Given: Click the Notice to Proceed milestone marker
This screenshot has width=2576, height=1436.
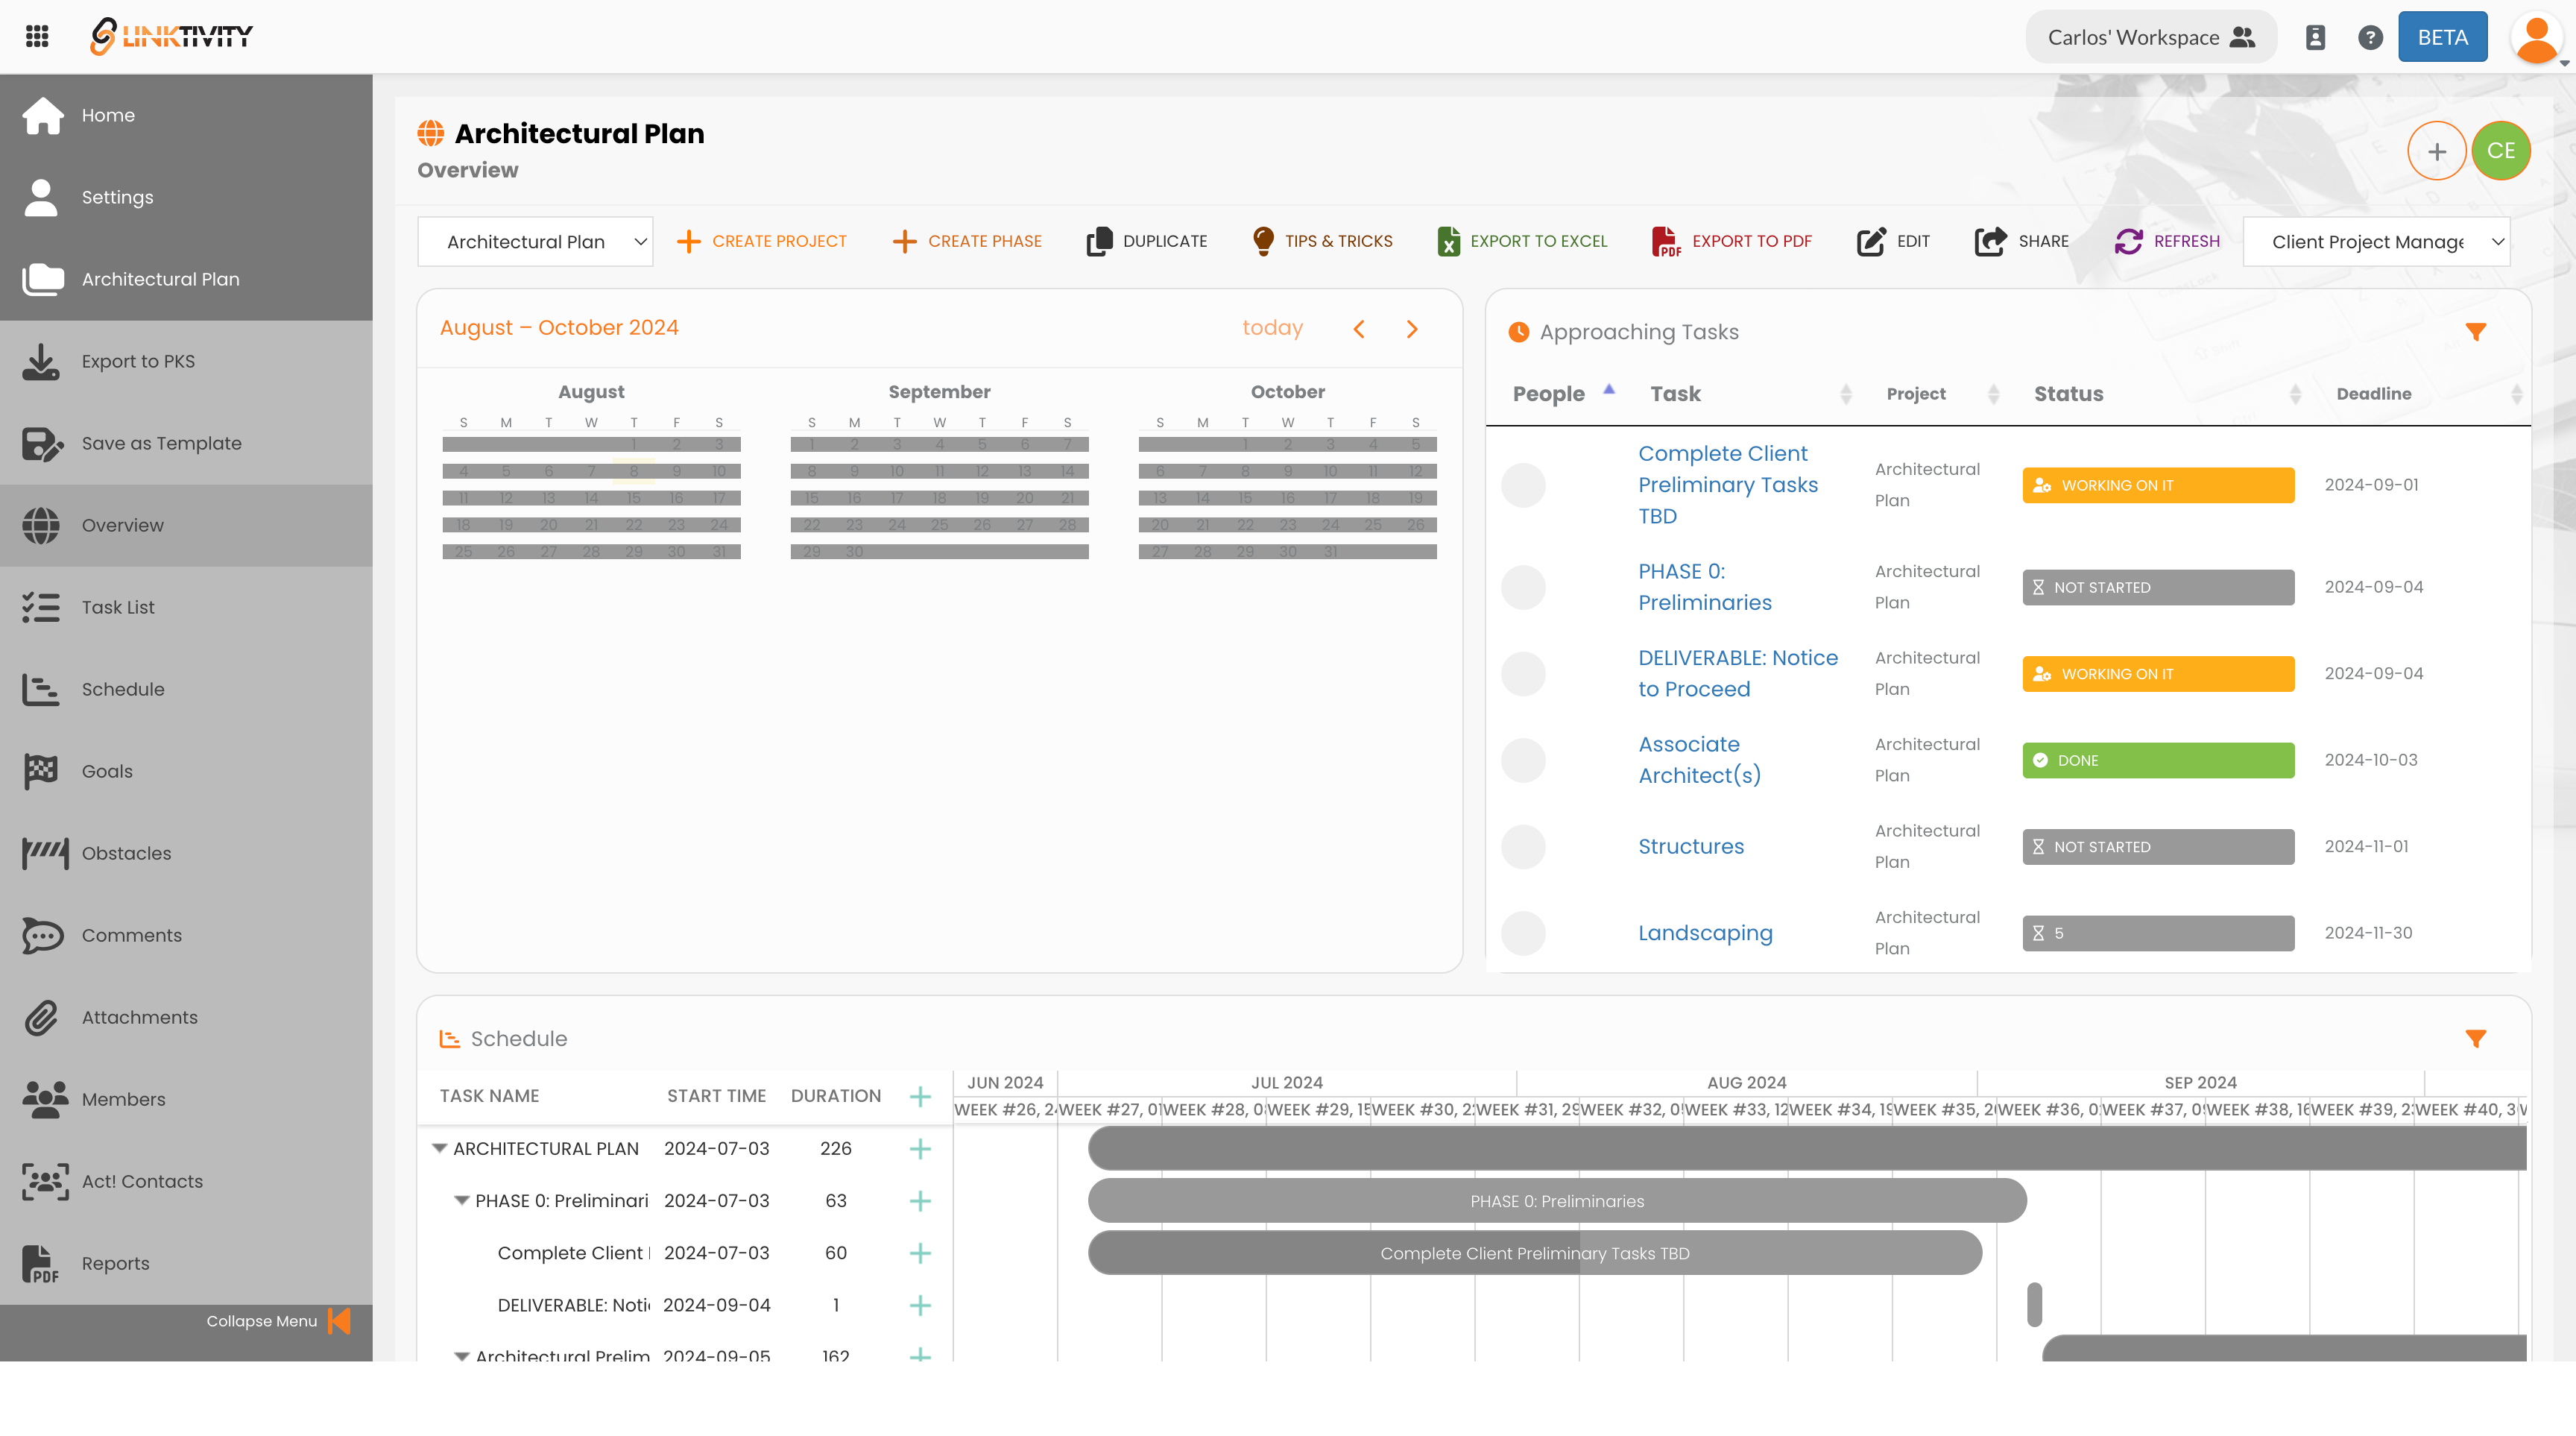Looking at the screenshot, I should tap(2034, 1305).
